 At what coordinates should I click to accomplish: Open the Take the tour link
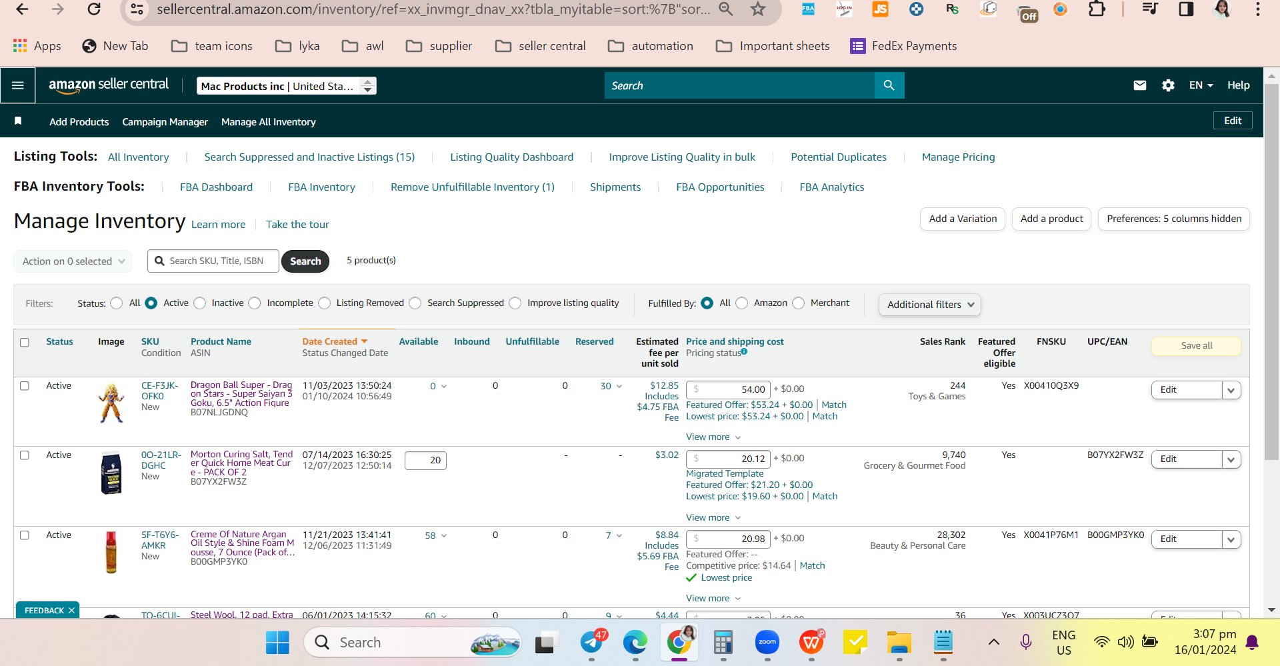click(x=297, y=225)
